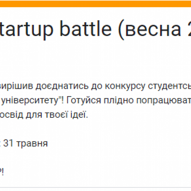Click the word "доєднатись" in the description

62,86
